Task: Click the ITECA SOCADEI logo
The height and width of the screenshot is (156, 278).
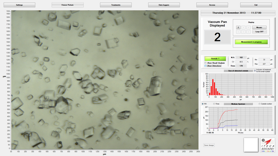Action: click(x=268, y=144)
